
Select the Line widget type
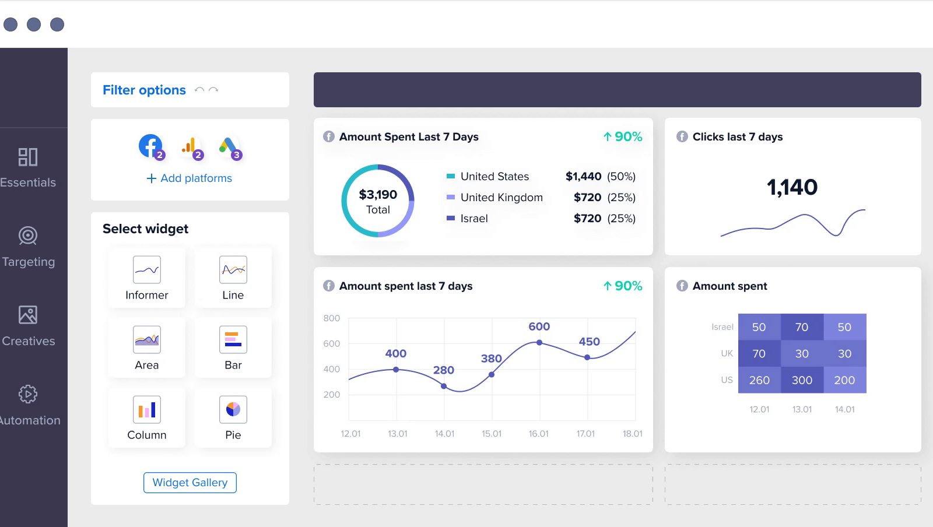point(233,277)
